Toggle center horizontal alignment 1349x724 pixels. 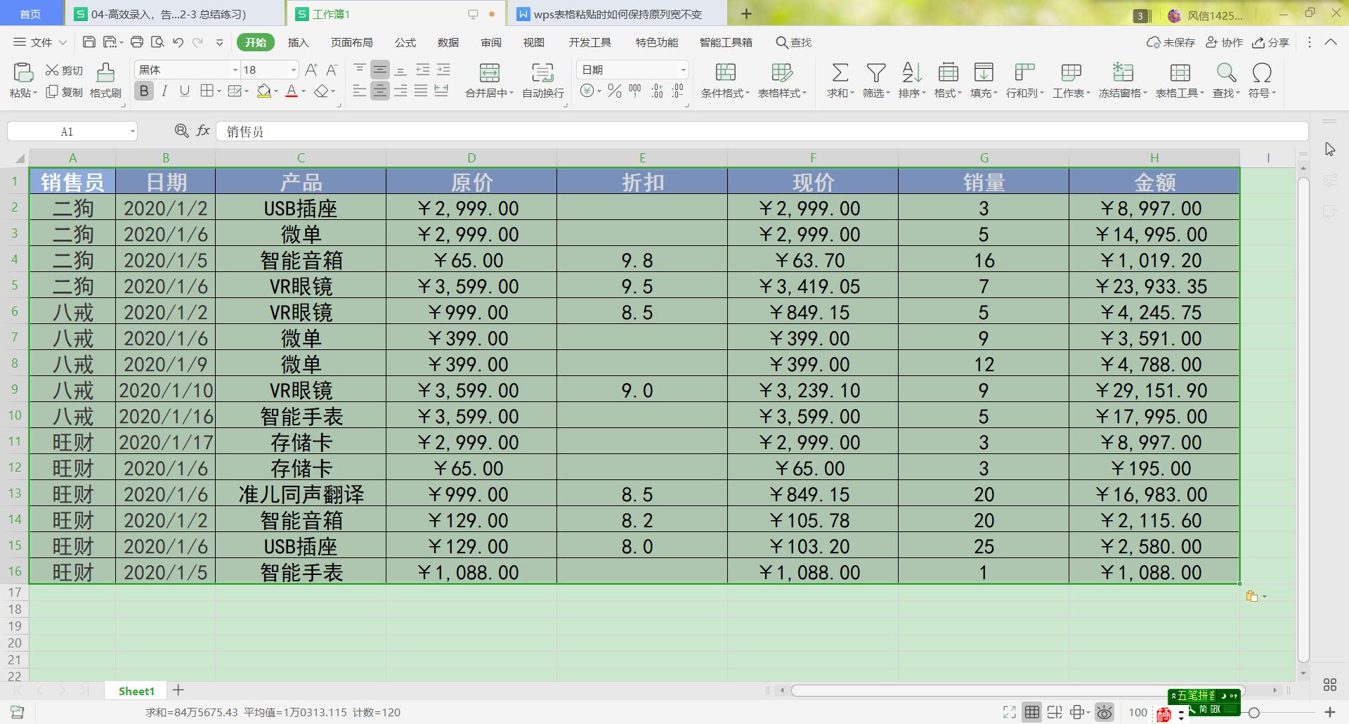click(x=379, y=91)
